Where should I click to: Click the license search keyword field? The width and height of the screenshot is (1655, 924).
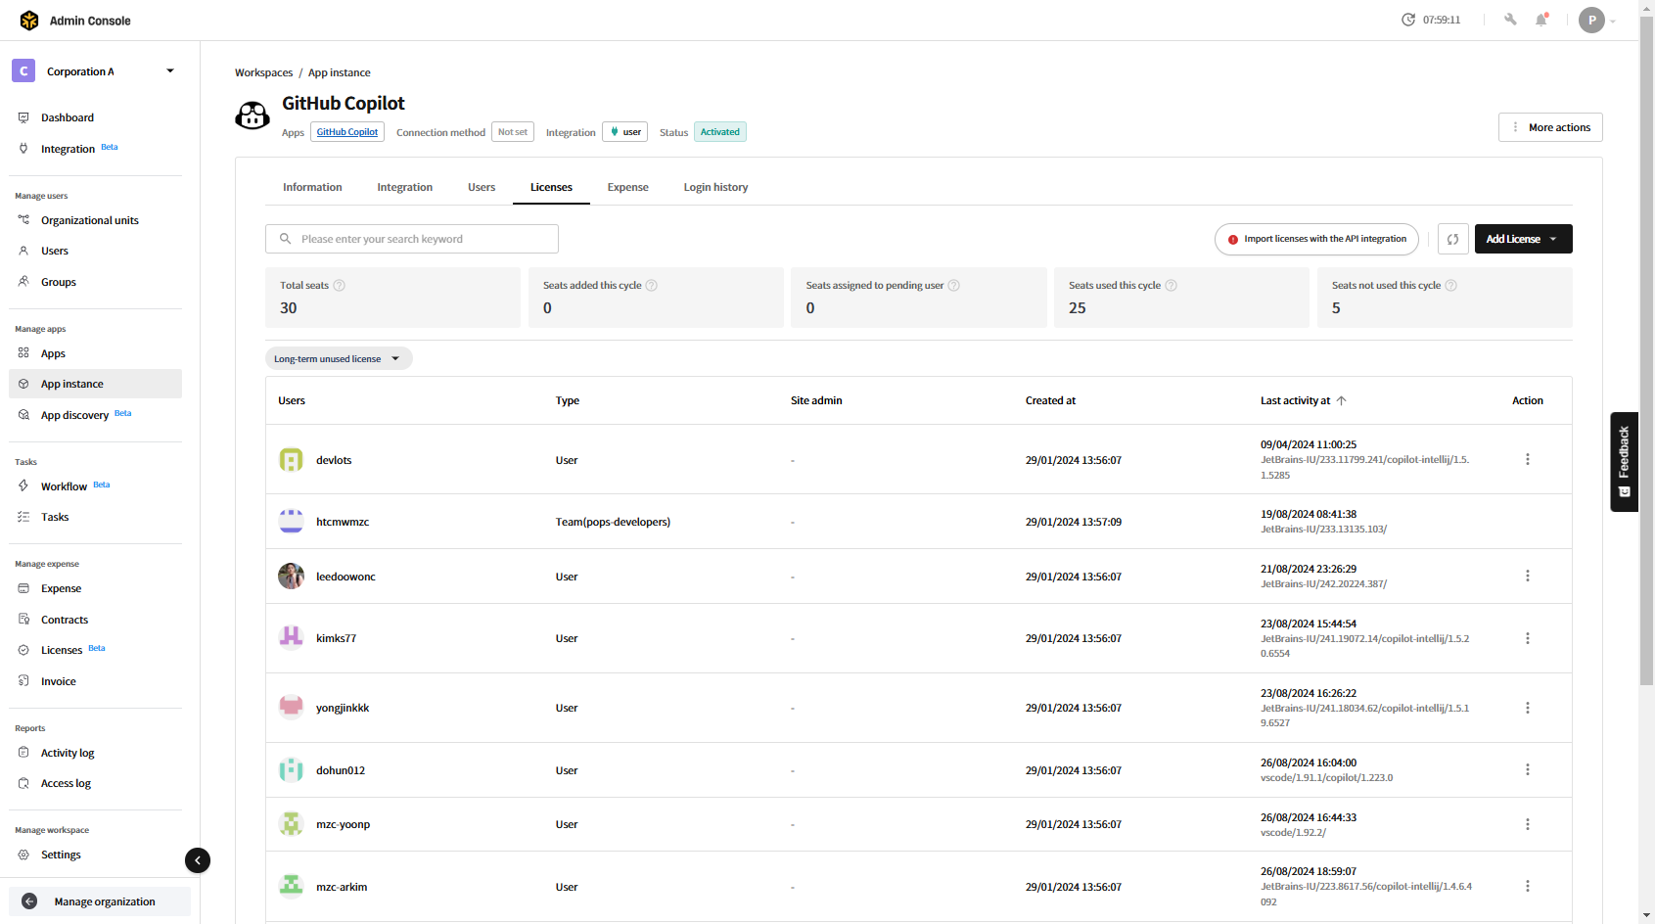412,239
